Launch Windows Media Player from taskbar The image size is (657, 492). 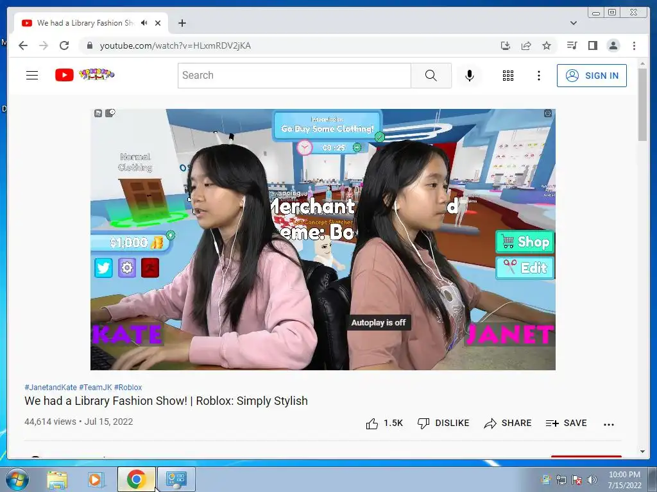tap(96, 479)
